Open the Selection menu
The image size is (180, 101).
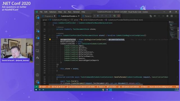pos(53,12)
